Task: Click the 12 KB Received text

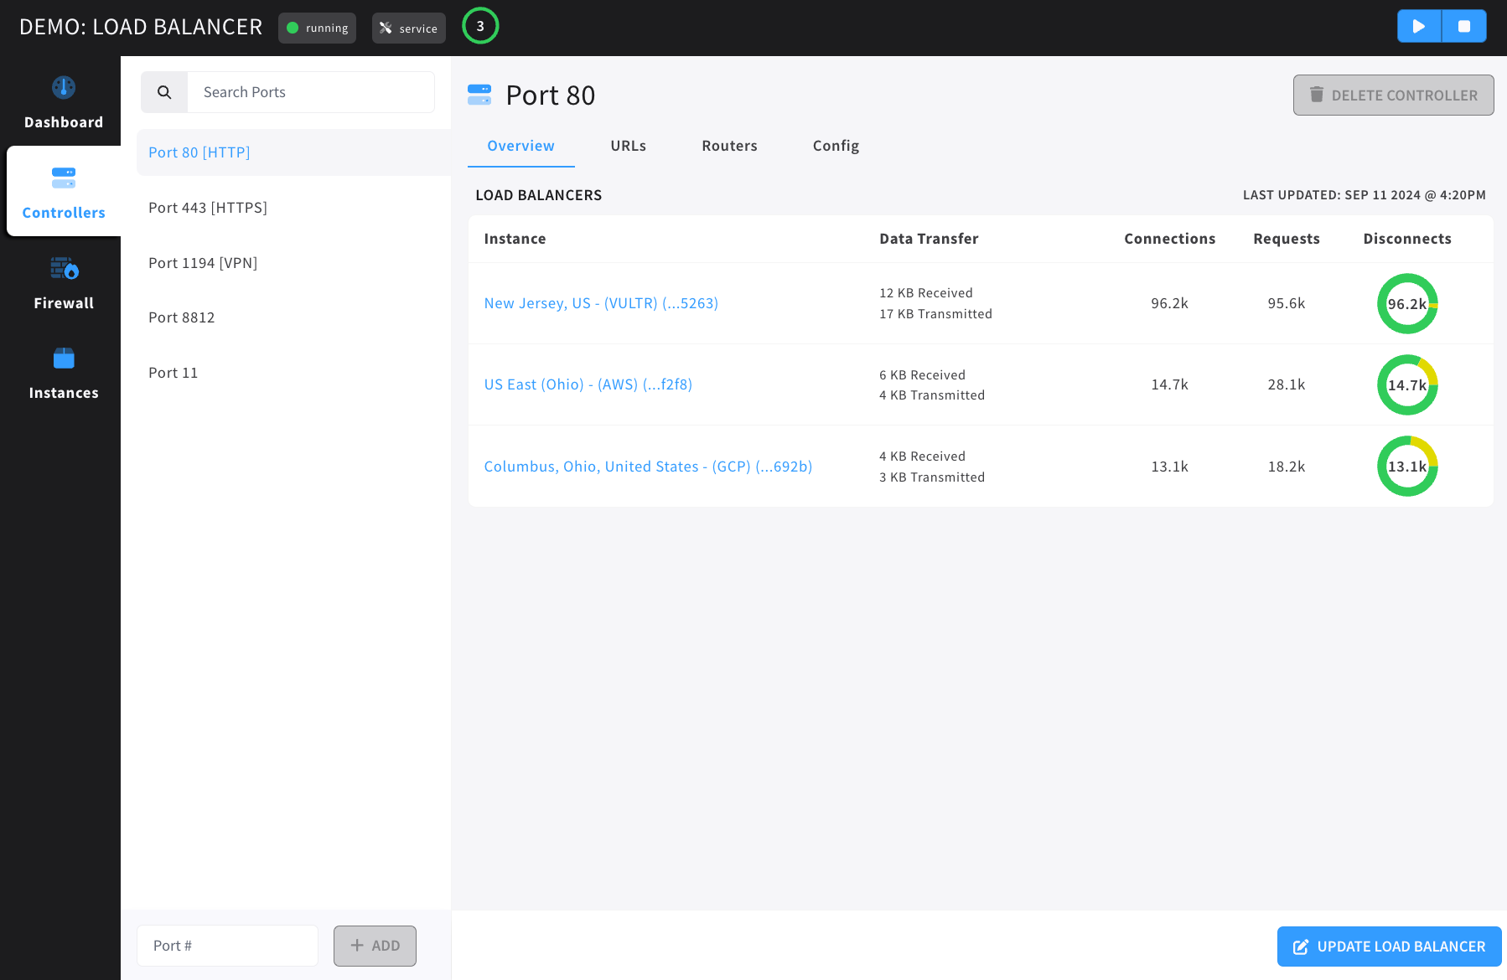Action: point(926,293)
